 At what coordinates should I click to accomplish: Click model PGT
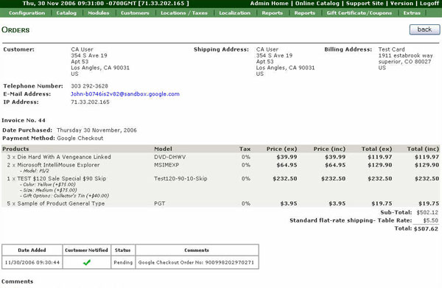pos(159,203)
